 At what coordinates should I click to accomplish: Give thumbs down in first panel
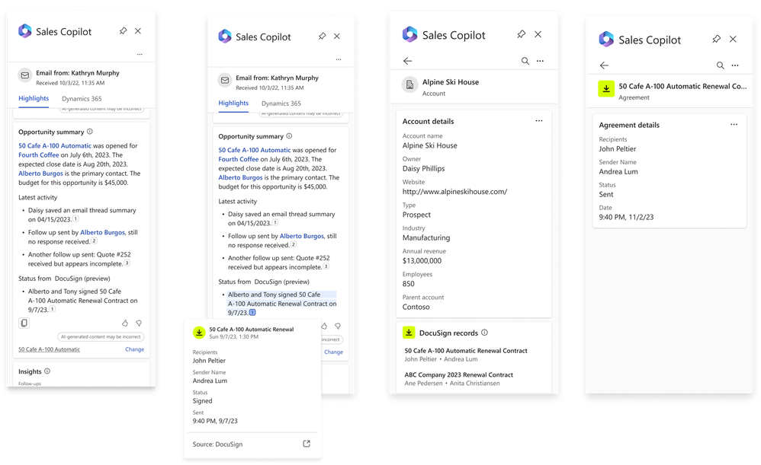point(139,323)
